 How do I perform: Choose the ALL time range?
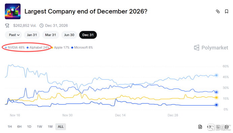[61, 127]
